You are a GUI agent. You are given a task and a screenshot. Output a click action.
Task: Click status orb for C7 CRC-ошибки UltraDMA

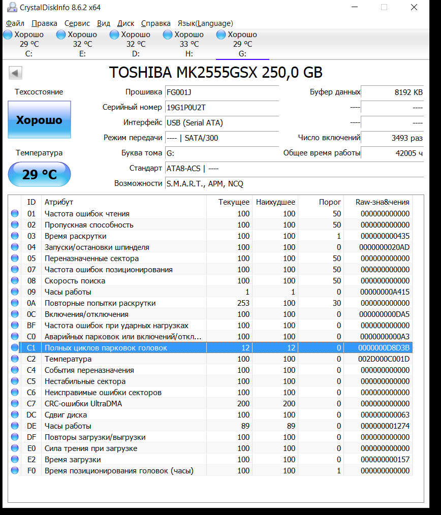[15, 403]
